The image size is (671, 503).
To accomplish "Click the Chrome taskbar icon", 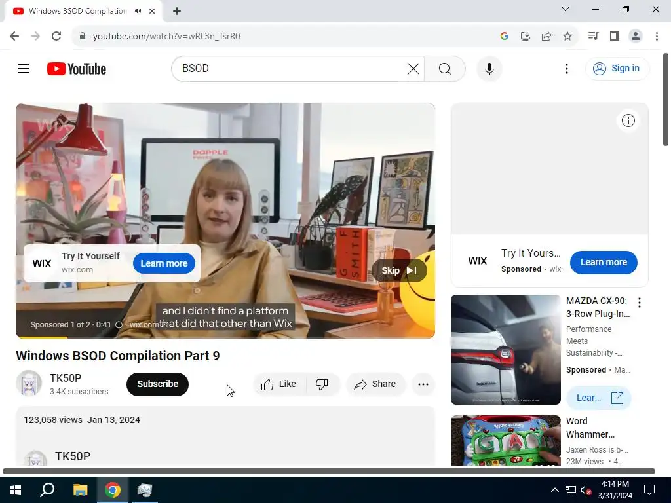I will [x=113, y=490].
